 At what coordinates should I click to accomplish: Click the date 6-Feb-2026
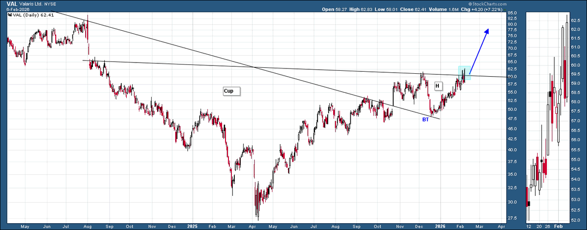point(18,9)
